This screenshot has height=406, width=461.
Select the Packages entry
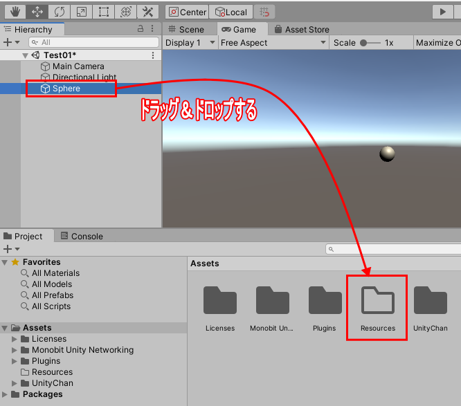tap(43, 394)
